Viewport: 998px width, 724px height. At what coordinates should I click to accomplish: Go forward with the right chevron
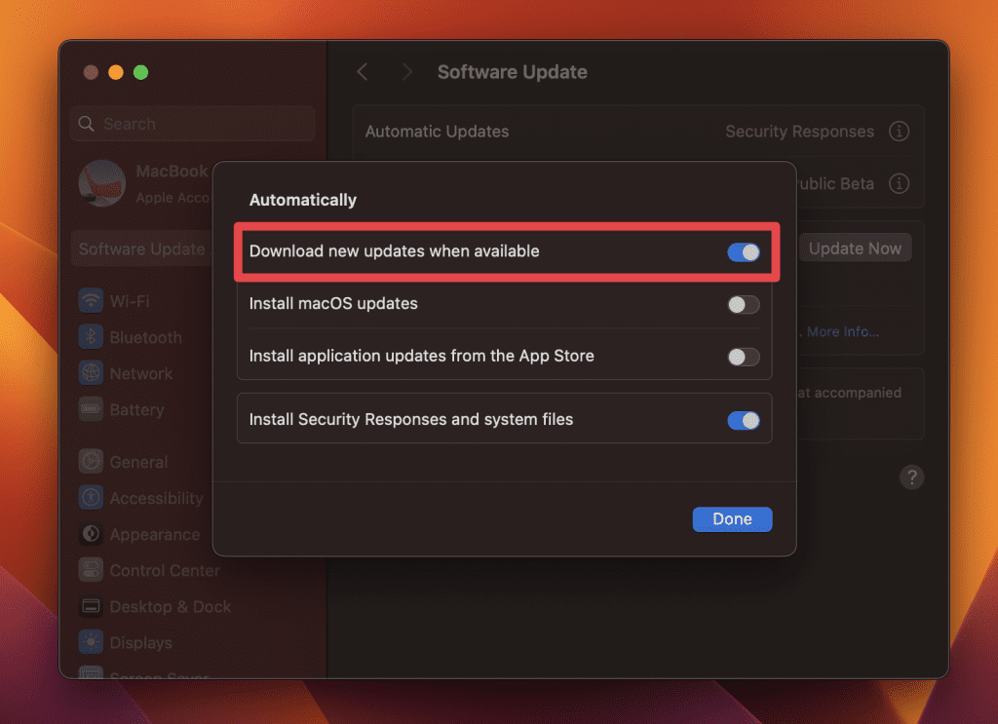click(406, 72)
